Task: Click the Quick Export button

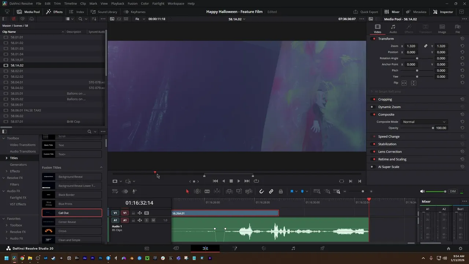Action: (x=366, y=12)
